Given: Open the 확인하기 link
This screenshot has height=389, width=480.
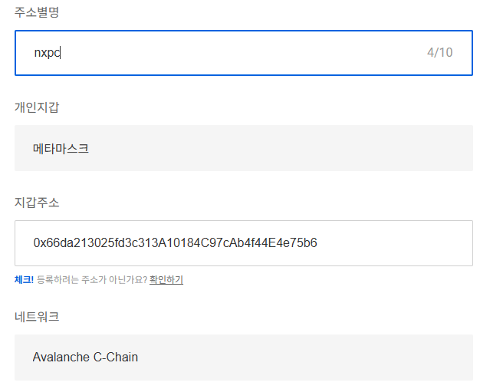Looking at the screenshot, I should tap(166, 279).
